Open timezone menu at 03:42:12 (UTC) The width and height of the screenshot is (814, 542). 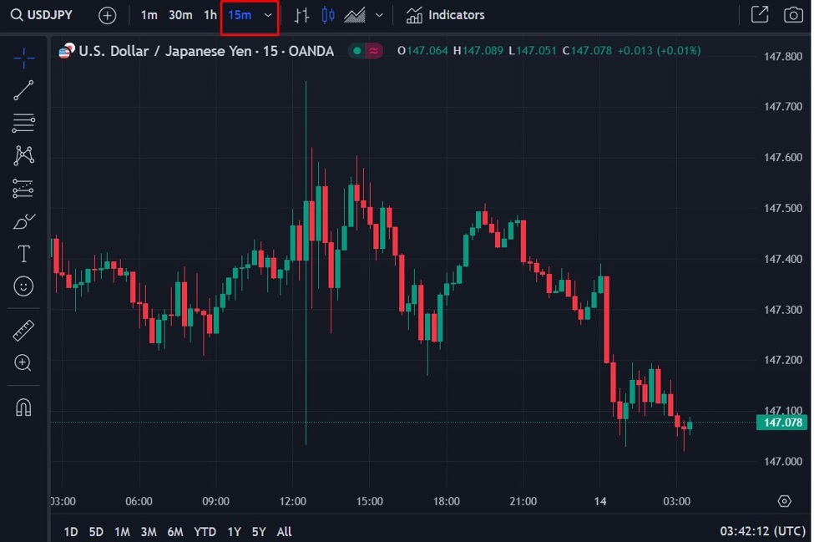[x=762, y=531]
